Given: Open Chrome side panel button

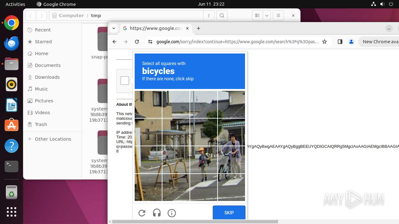Looking at the screenshot, I should point(340,42).
